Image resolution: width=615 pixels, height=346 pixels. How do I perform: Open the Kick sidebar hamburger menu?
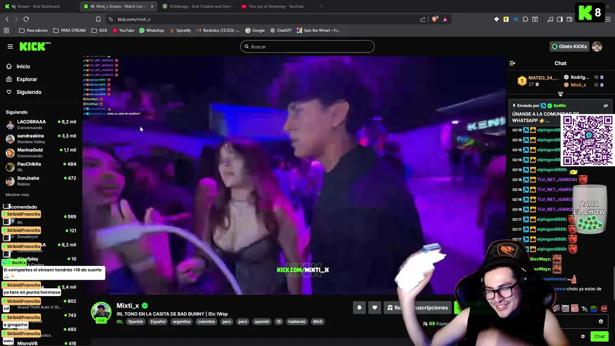(10, 47)
